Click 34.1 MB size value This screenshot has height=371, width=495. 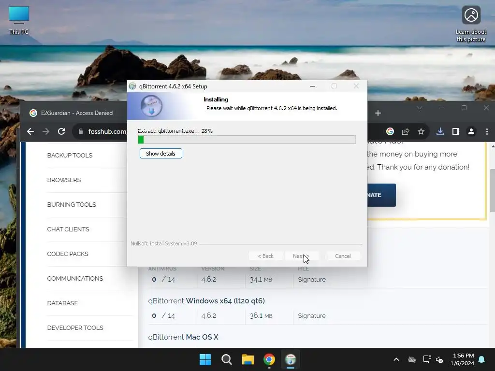(x=261, y=279)
